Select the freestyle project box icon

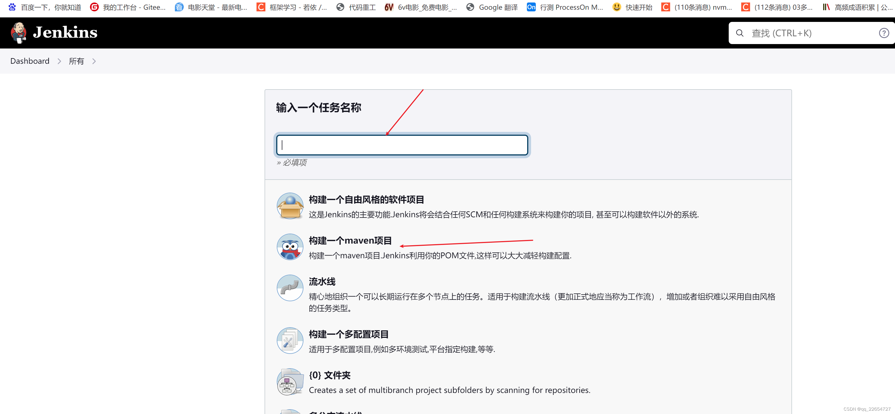click(290, 206)
